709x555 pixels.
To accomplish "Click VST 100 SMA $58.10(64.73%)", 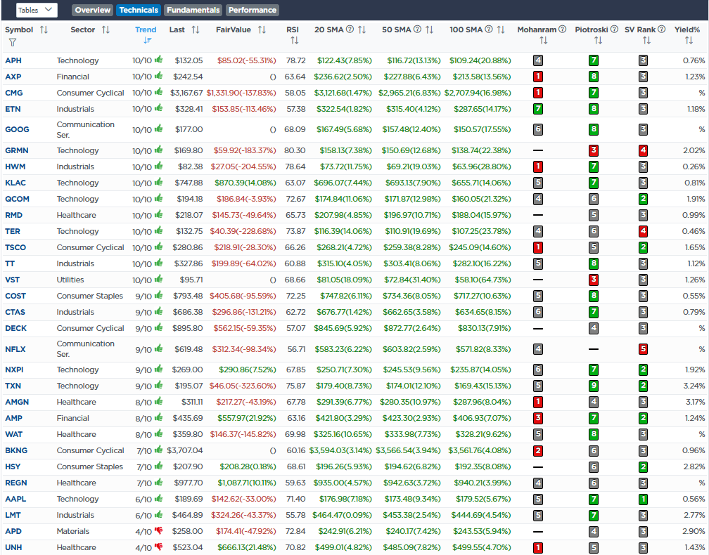I will (x=482, y=280).
